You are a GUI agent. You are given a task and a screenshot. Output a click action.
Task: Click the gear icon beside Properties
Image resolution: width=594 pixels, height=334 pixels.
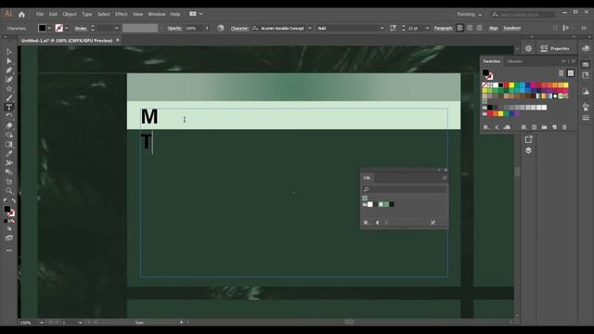click(528, 48)
